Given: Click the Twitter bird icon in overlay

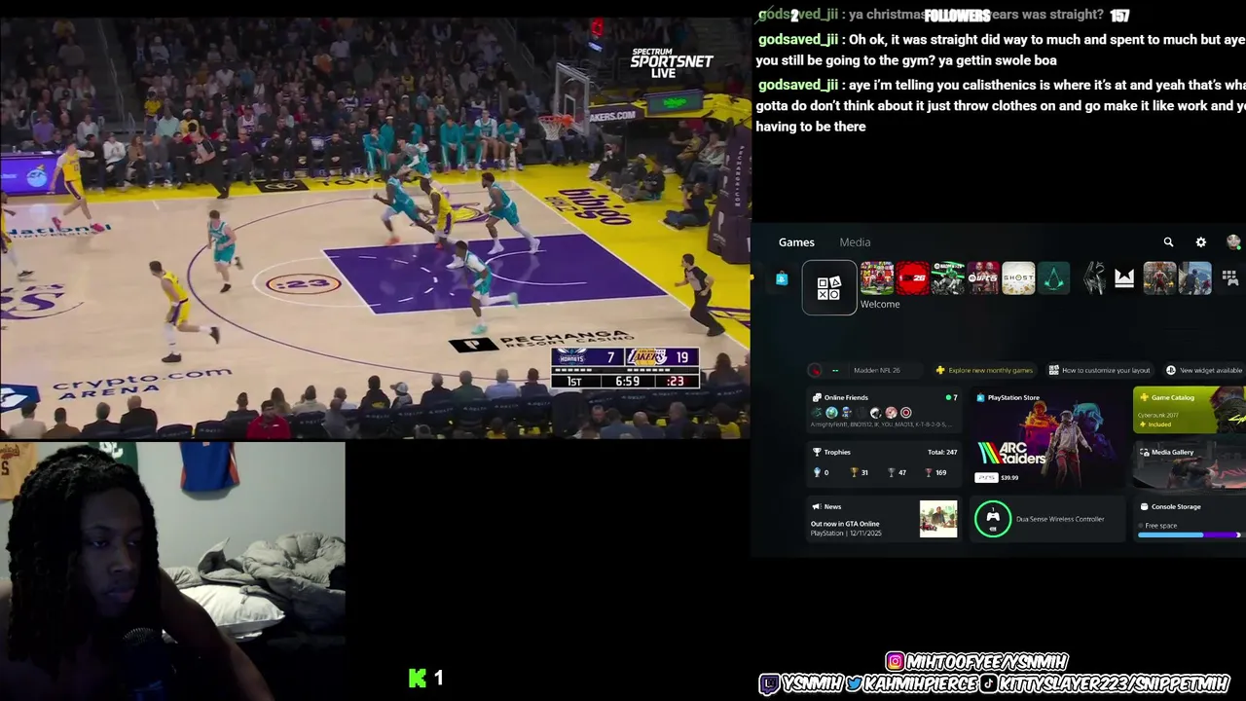Looking at the screenshot, I should 854,684.
